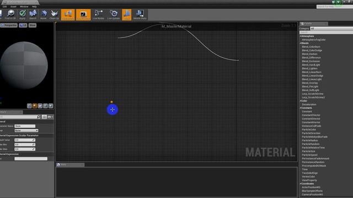Select the plane preview shape icon
Image resolution: width=353 pixels, height=198 pixels.
click(40, 106)
